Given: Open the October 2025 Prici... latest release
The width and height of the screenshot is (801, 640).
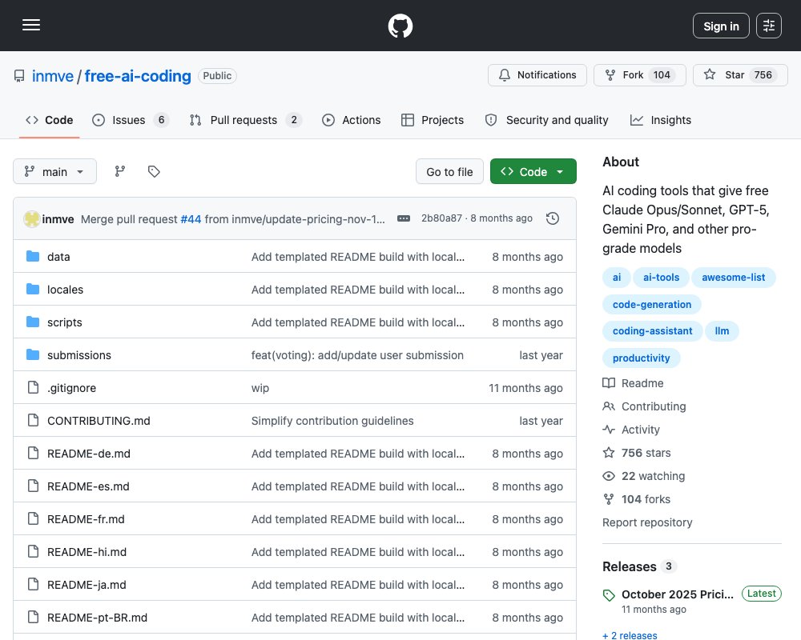Looking at the screenshot, I should 678,594.
